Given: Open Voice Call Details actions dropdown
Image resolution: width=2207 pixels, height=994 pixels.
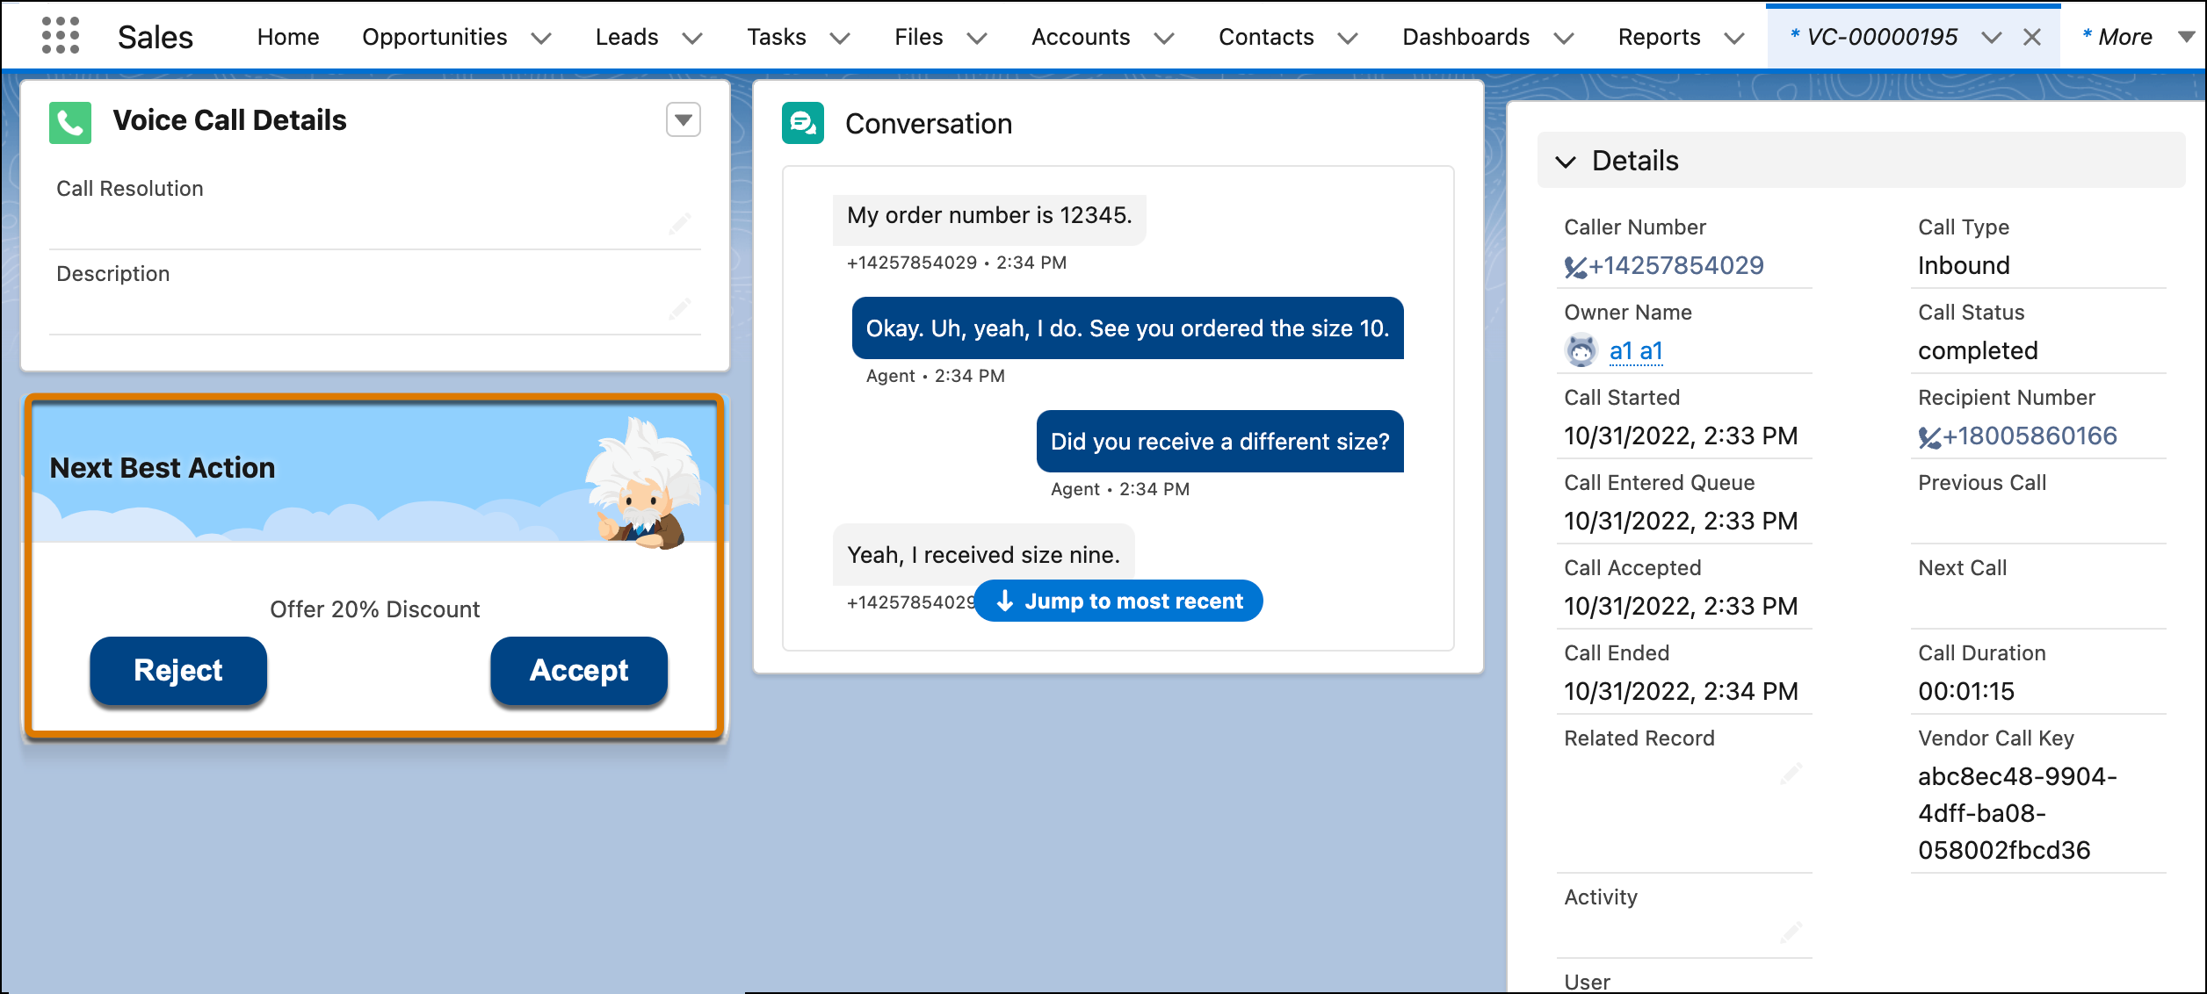Looking at the screenshot, I should (684, 120).
